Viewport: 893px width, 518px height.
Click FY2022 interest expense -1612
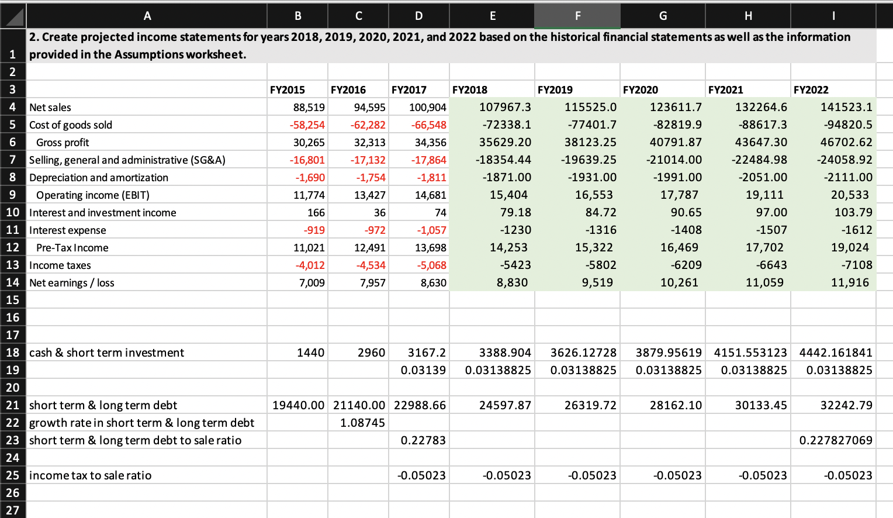(x=857, y=230)
